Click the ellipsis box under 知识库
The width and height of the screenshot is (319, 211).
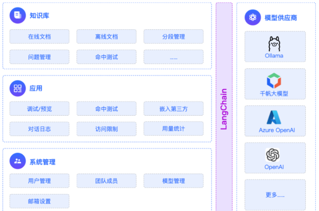pyautogui.click(x=174, y=57)
